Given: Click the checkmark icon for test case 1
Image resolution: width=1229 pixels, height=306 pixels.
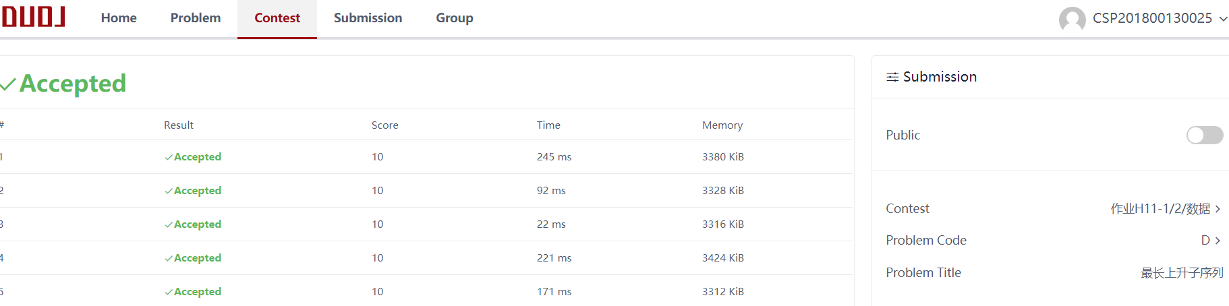Looking at the screenshot, I should pos(169,157).
